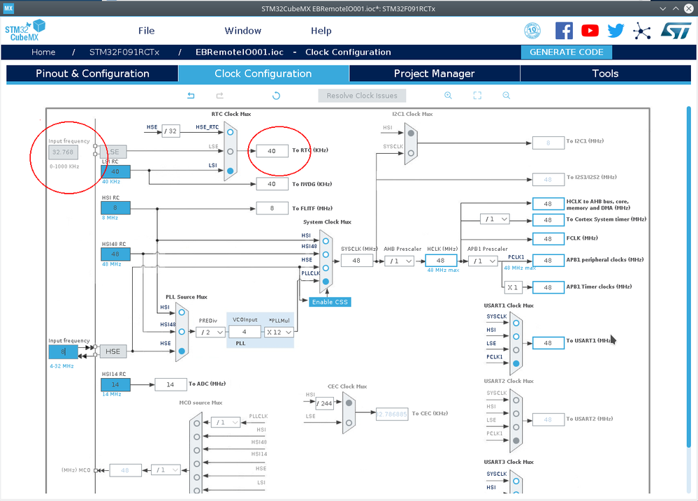Click the STM32CubeMX logo

pyautogui.click(x=25, y=30)
